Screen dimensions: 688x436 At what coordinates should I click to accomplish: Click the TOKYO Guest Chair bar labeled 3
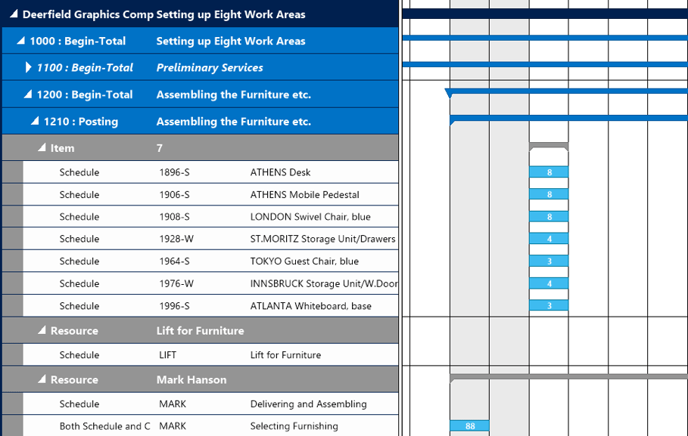(x=549, y=261)
